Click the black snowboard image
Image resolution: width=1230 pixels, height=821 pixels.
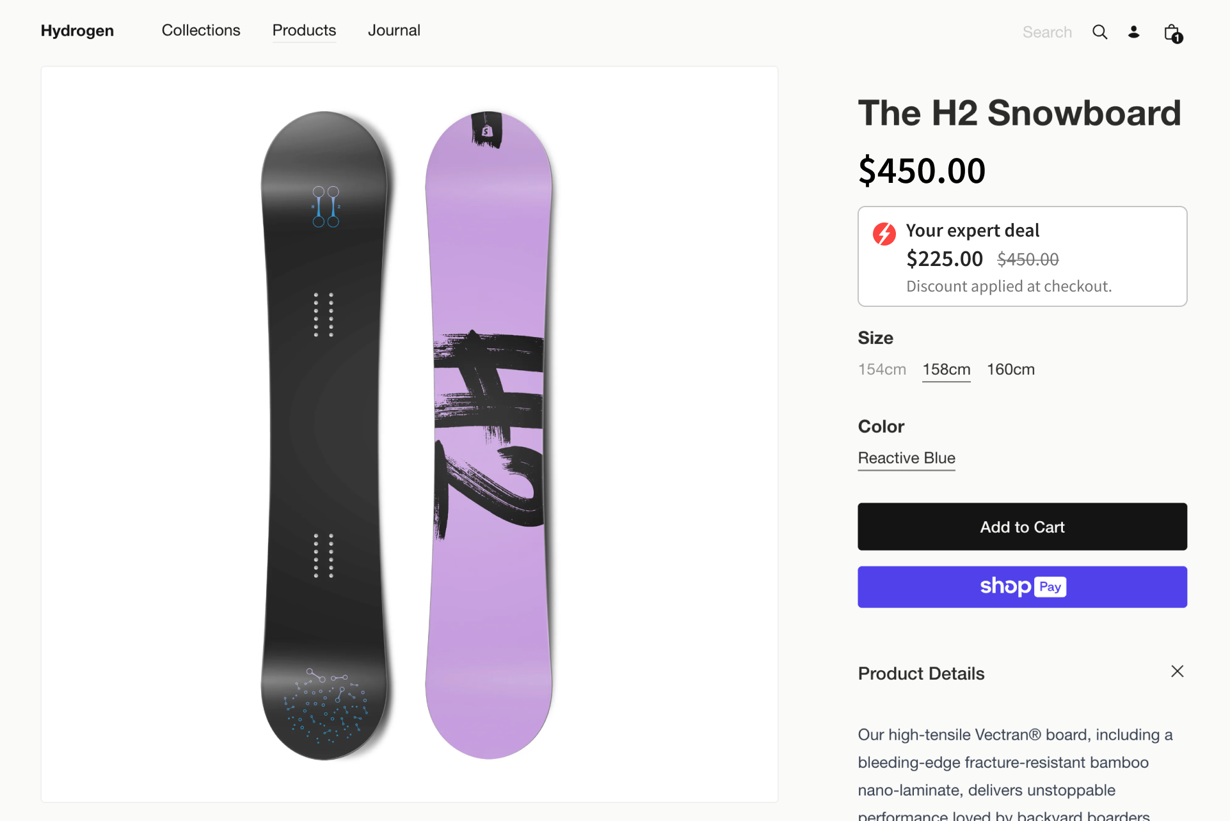coord(324,435)
